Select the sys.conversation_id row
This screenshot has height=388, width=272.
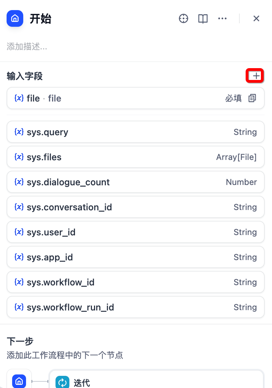[136, 207]
